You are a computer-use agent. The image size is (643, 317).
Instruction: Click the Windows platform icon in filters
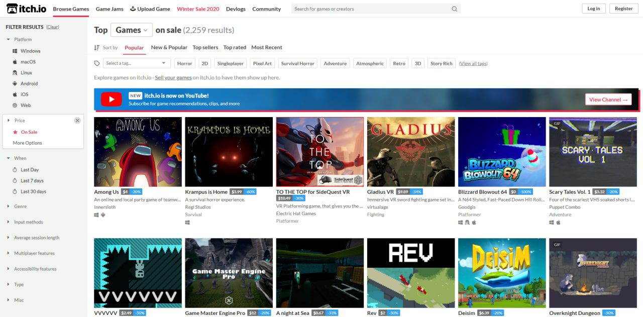pyautogui.click(x=15, y=51)
